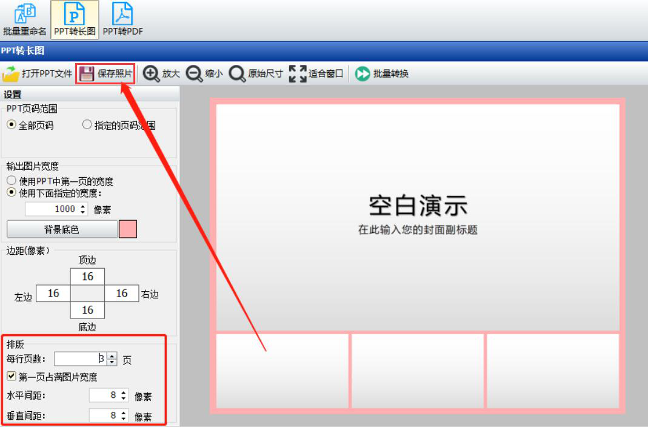Reset to original size 原始尺寸
The image size is (648, 427).
[256, 73]
